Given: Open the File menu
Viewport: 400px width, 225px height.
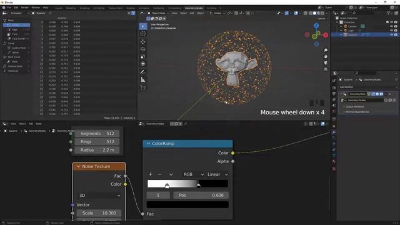Looking at the screenshot, I should (x=9, y=7).
